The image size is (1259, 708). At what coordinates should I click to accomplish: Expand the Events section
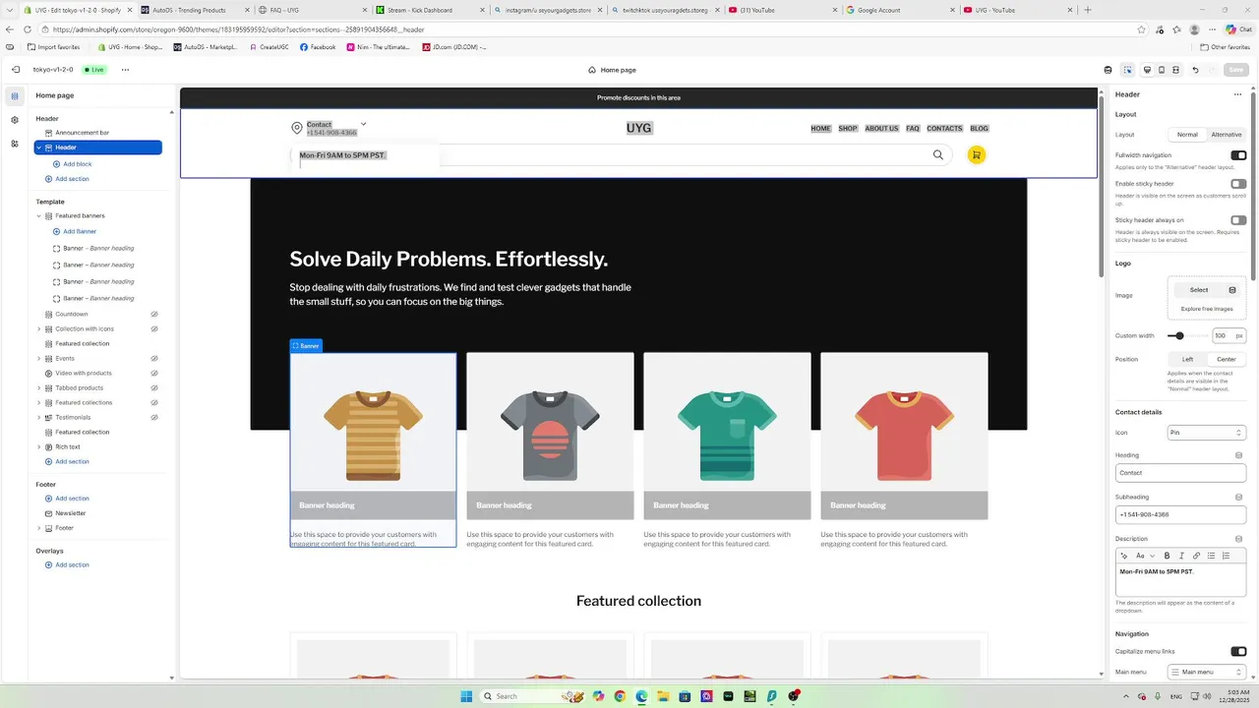tap(39, 358)
